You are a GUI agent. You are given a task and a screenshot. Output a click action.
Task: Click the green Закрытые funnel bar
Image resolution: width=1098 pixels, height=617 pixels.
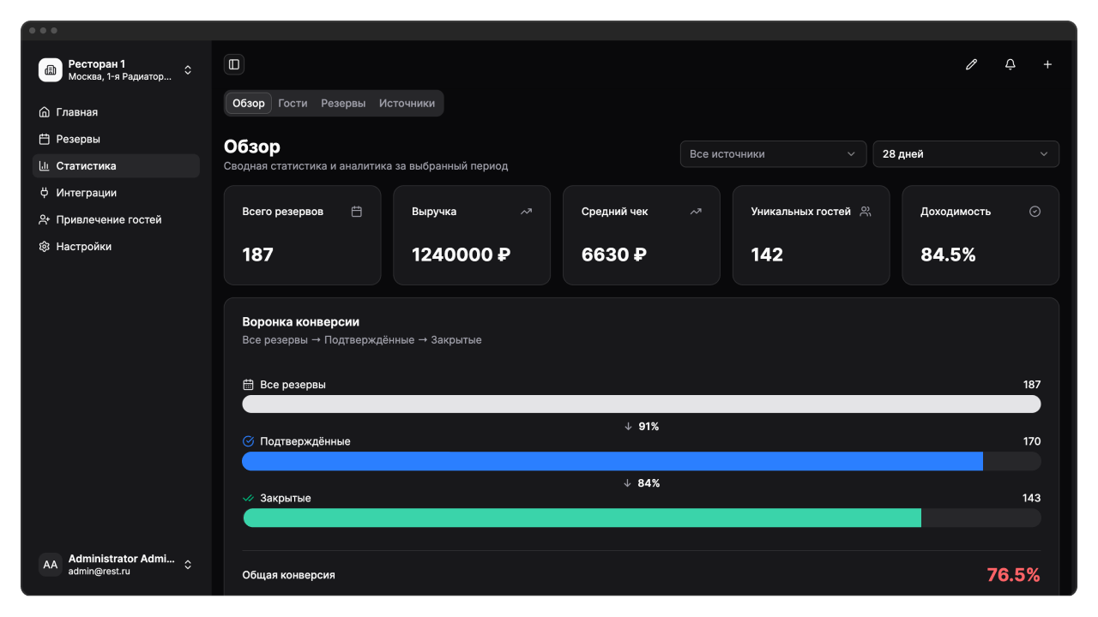click(582, 518)
